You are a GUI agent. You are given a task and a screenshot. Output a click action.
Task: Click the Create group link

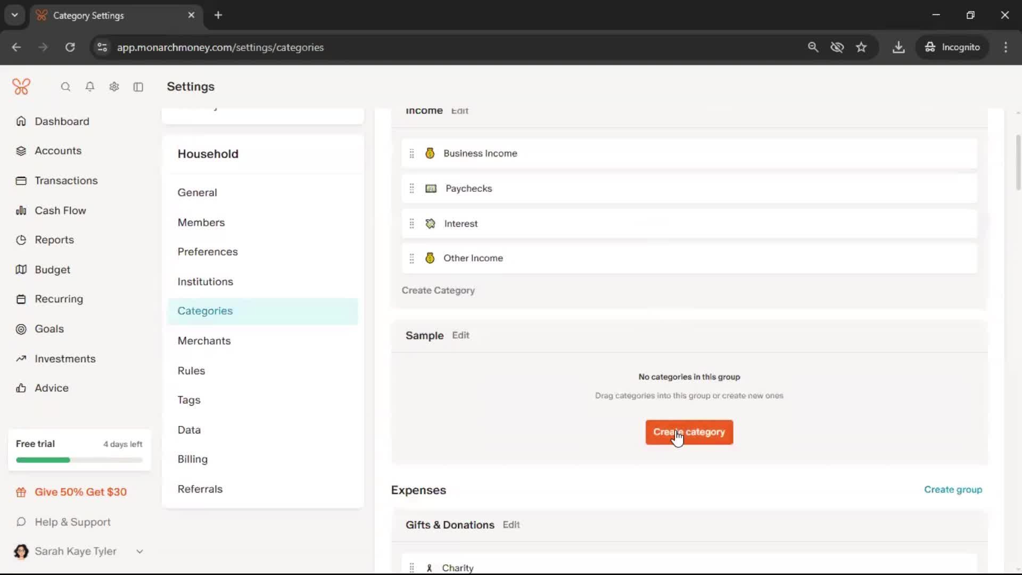[953, 489]
